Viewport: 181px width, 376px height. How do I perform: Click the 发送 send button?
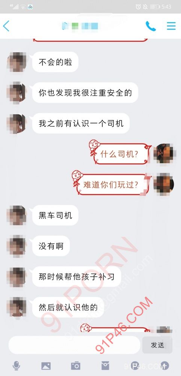point(157,345)
